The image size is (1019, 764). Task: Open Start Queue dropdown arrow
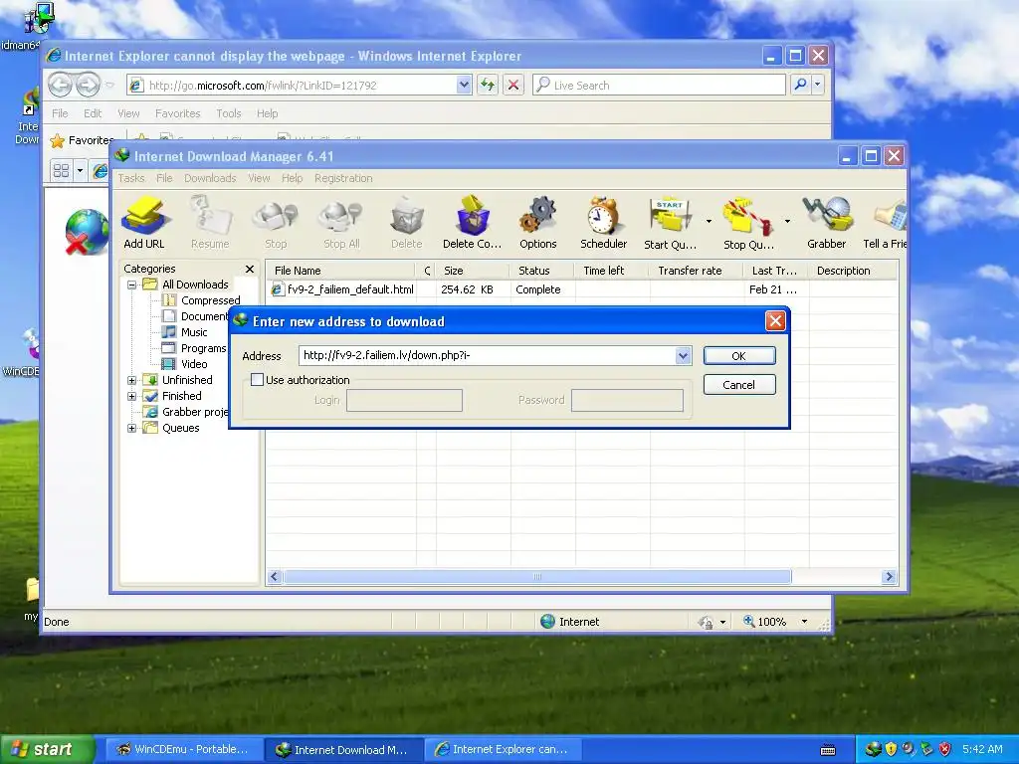pos(709,222)
